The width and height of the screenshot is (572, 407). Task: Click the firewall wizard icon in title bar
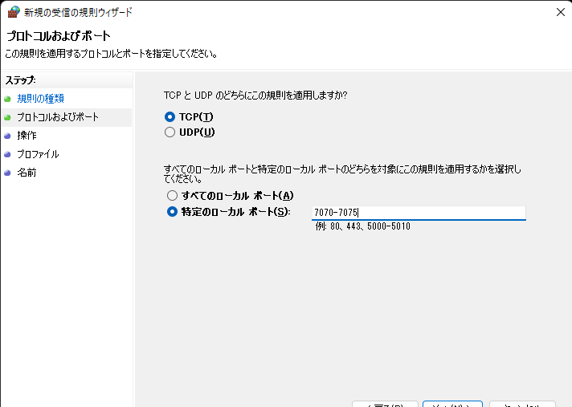14,12
